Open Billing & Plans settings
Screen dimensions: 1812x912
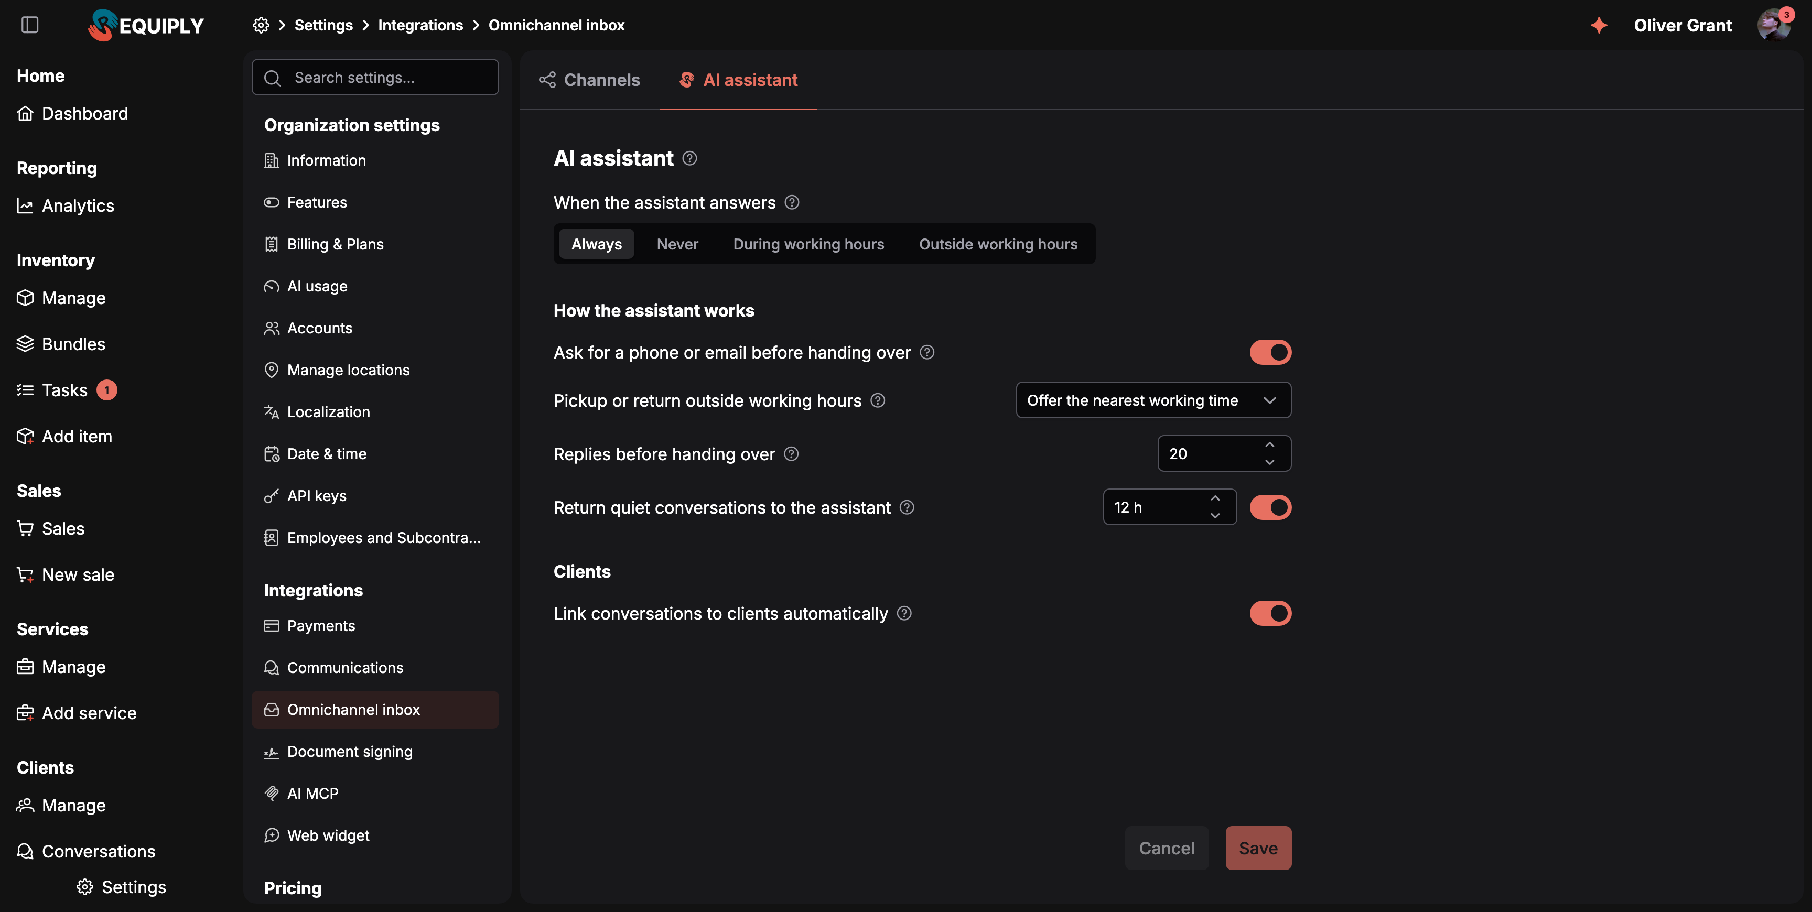375,244
